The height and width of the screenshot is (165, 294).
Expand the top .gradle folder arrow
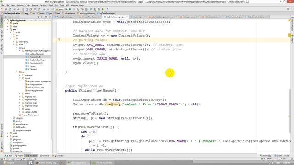coord(8,23)
